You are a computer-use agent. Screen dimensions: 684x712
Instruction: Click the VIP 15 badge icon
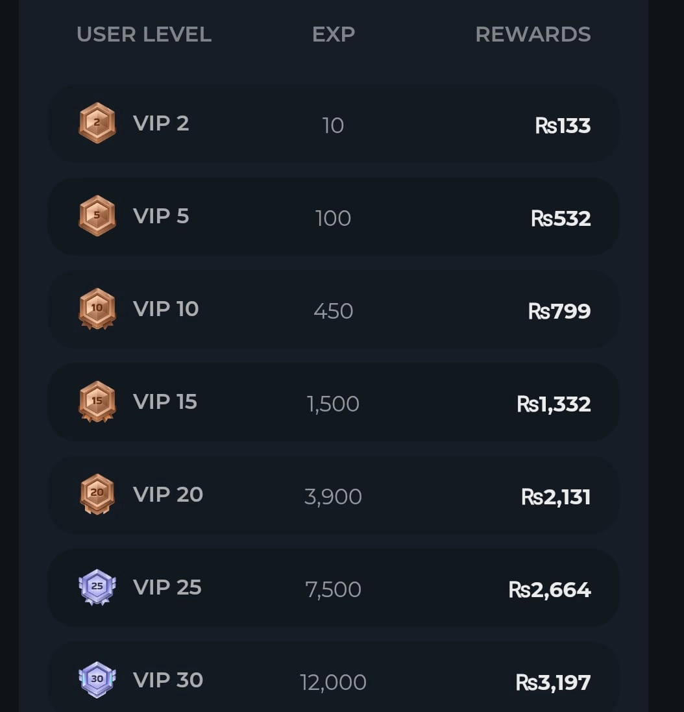pyautogui.click(x=97, y=401)
